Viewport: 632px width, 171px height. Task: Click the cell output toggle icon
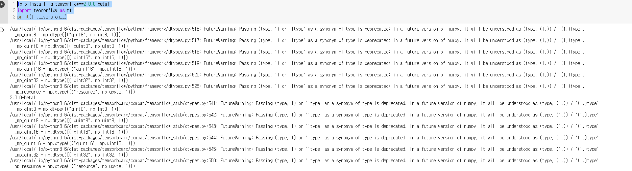tap(2, 30)
